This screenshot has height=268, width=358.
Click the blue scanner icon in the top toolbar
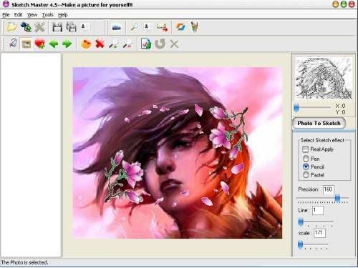pos(116,27)
